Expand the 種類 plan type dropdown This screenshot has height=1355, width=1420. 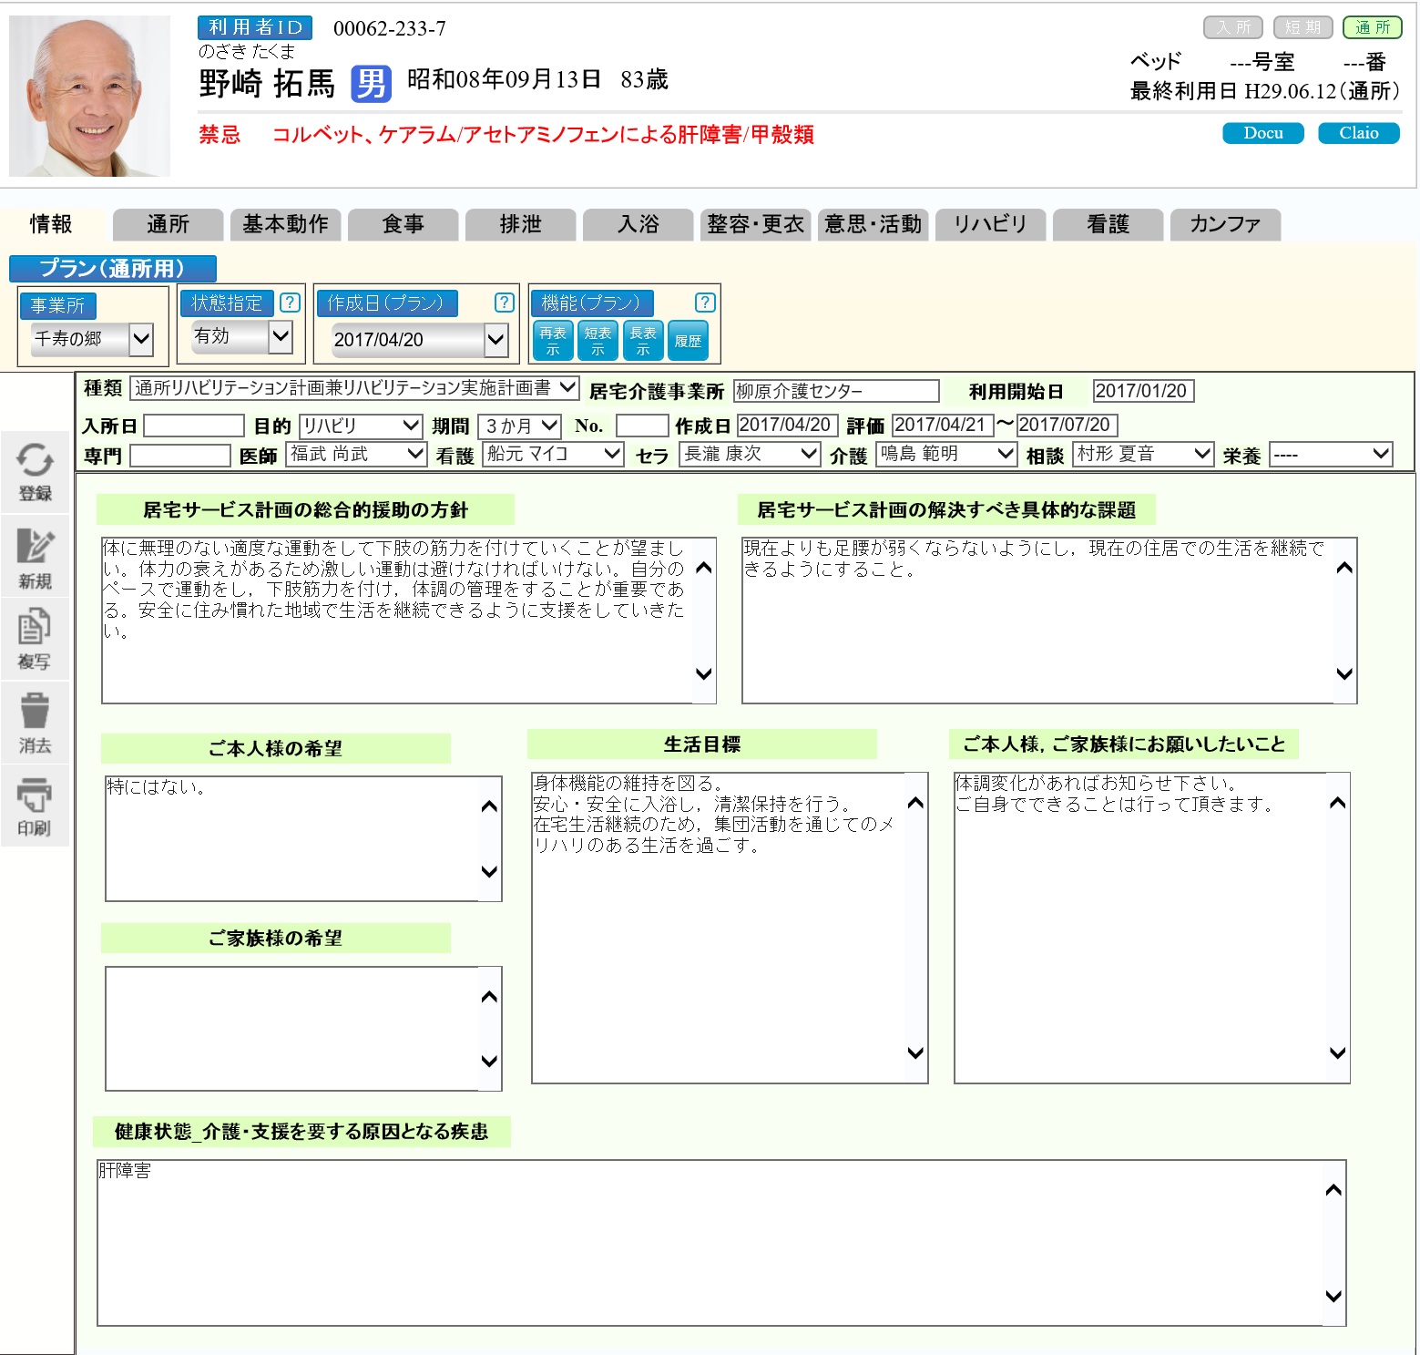click(354, 388)
